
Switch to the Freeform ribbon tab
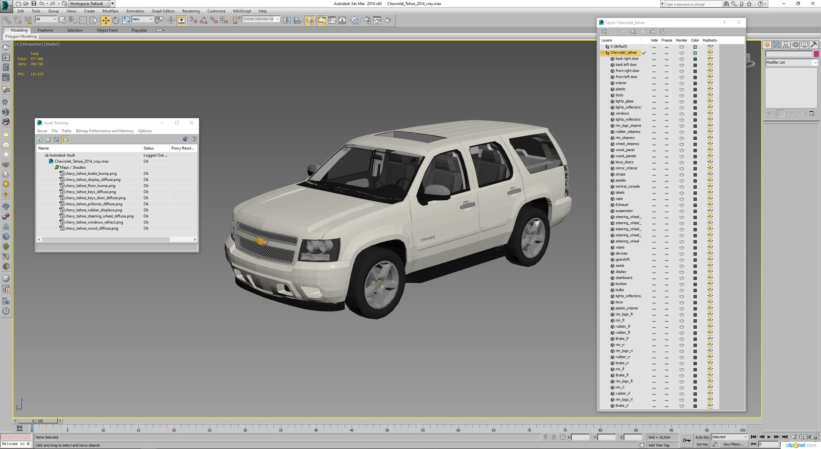(x=45, y=30)
